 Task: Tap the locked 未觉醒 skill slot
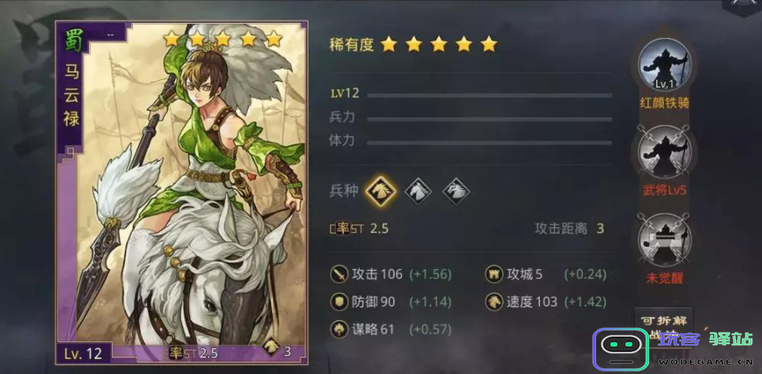(x=665, y=239)
